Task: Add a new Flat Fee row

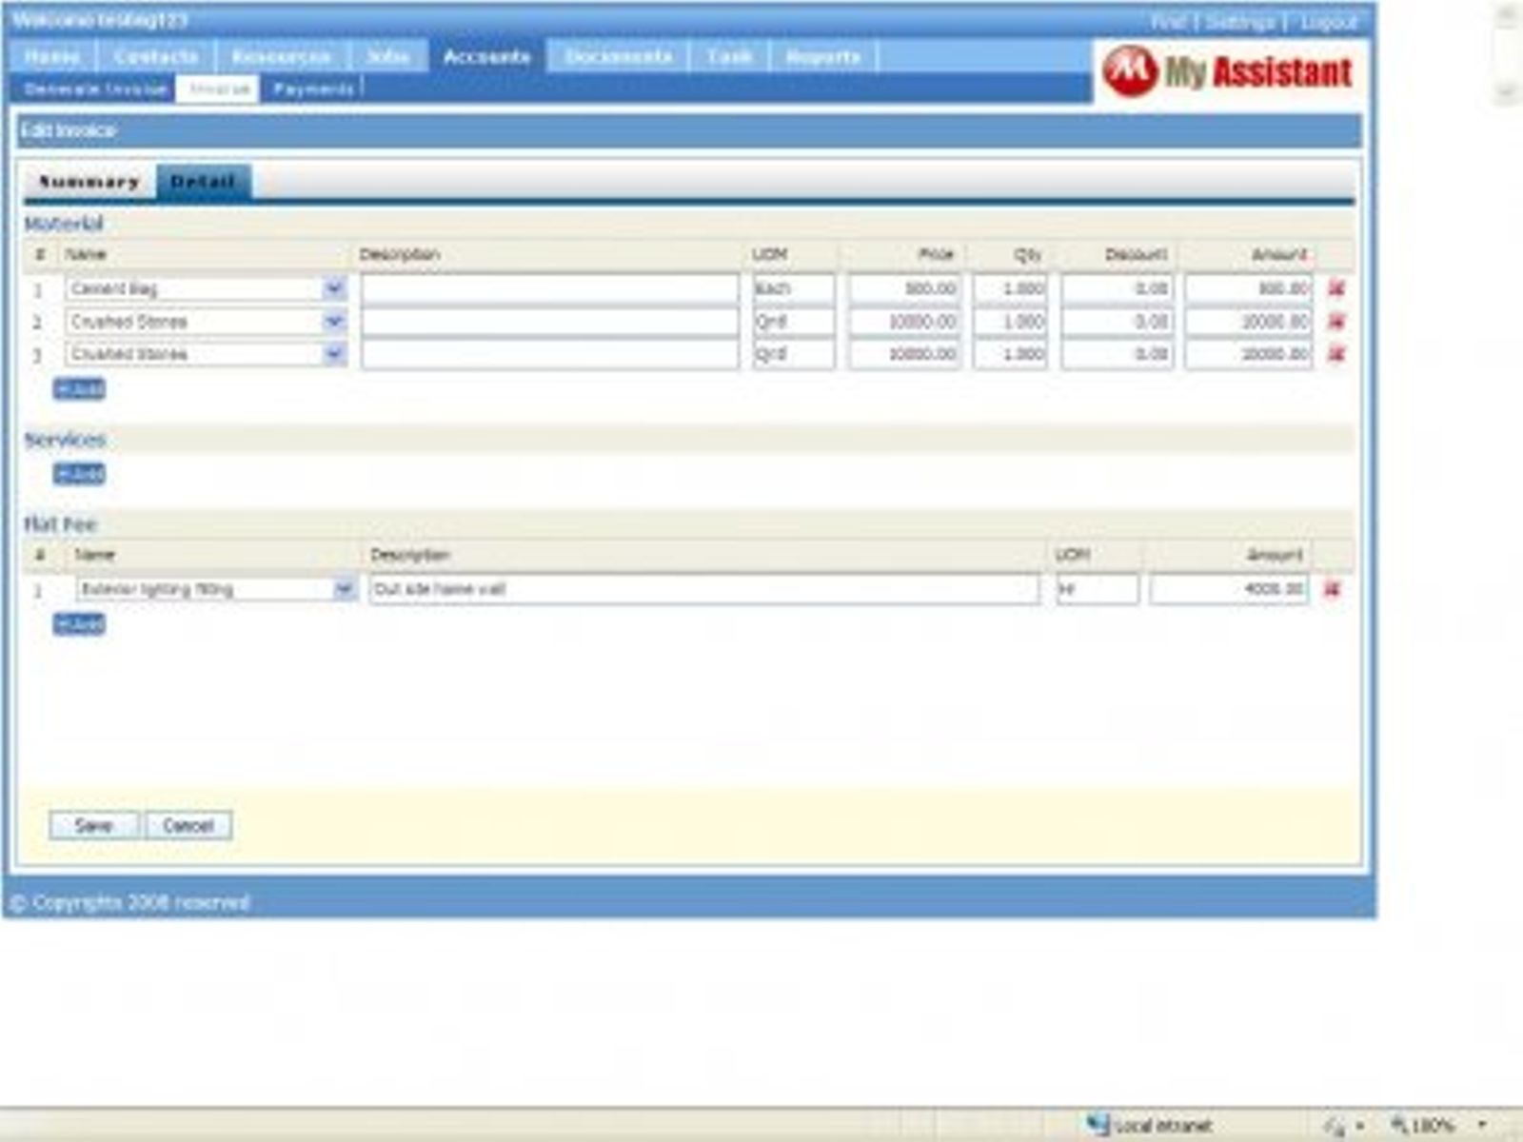Action: coord(79,624)
